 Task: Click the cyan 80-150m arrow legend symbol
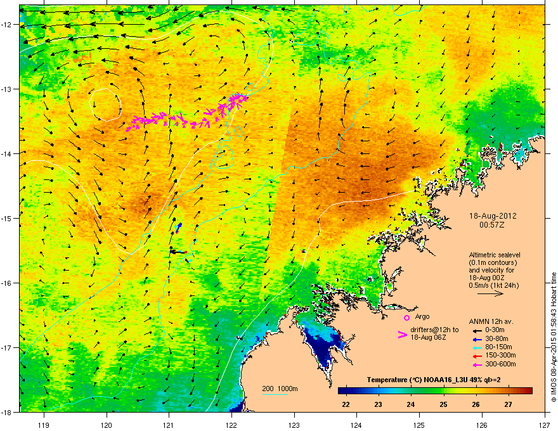click(x=477, y=347)
